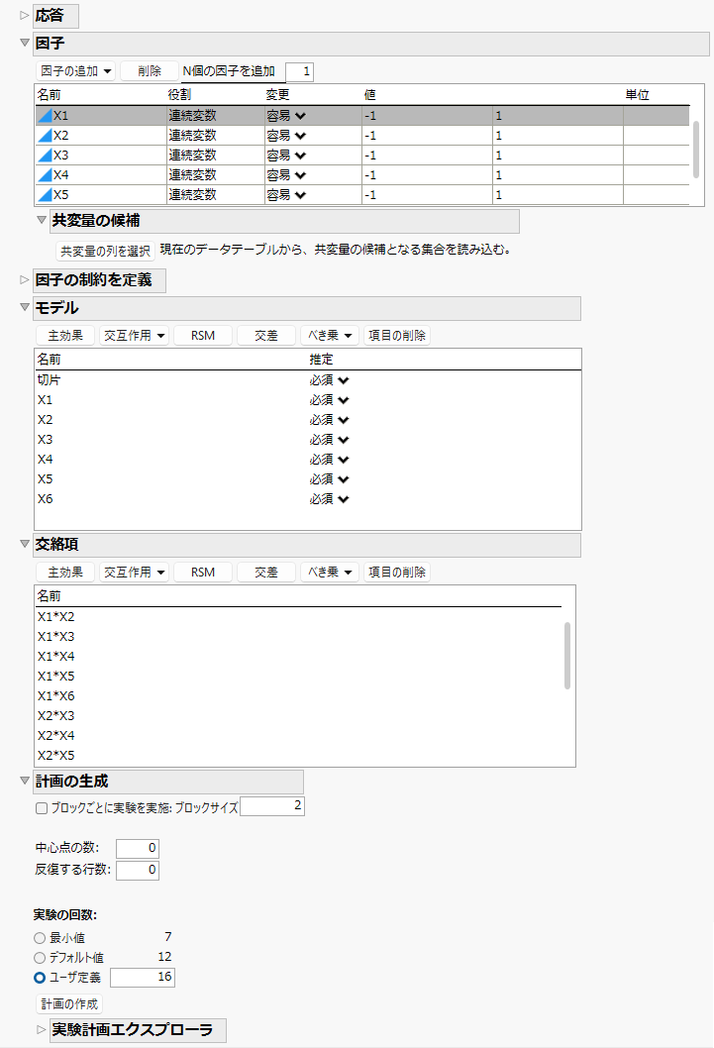Viewport: 714px width, 1048px height.
Task: Click the X3 continuous factor icon
Action: point(45,156)
